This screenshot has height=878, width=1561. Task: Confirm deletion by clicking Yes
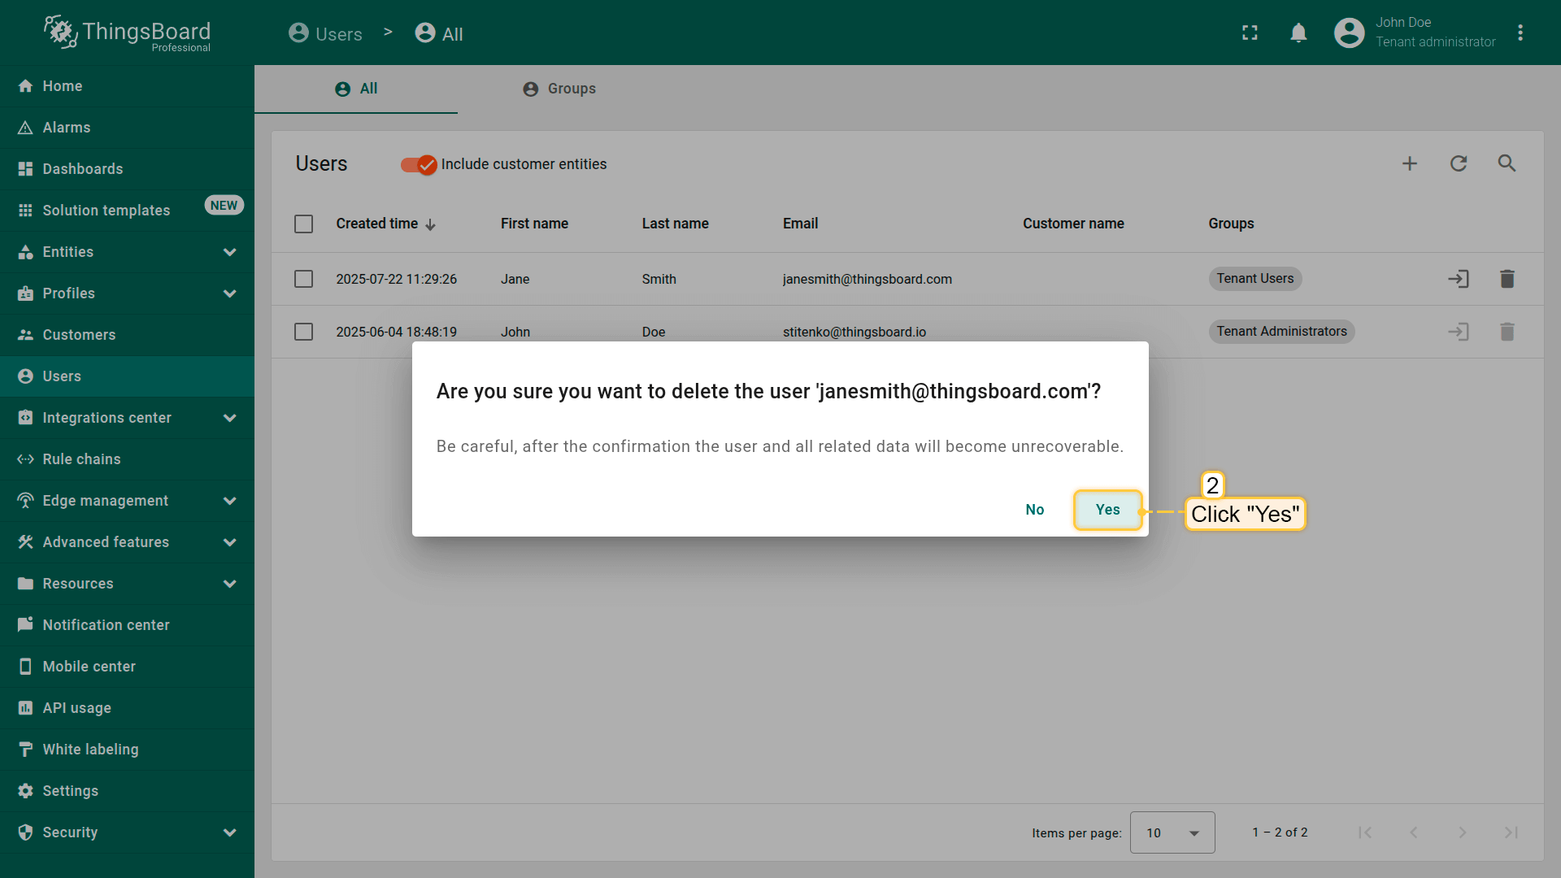[x=1107, y=510]
